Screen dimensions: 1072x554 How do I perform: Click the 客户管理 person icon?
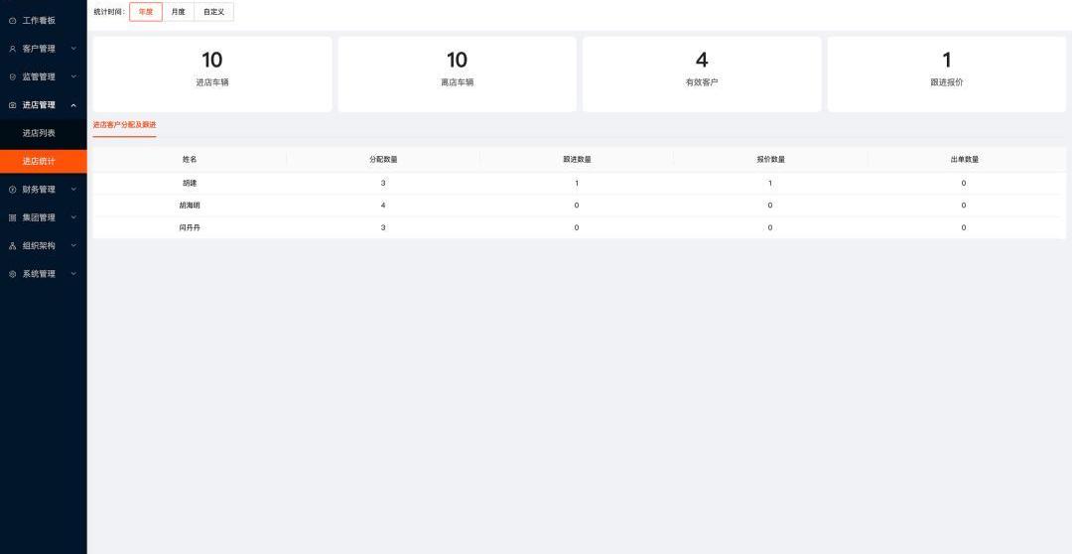12,49
